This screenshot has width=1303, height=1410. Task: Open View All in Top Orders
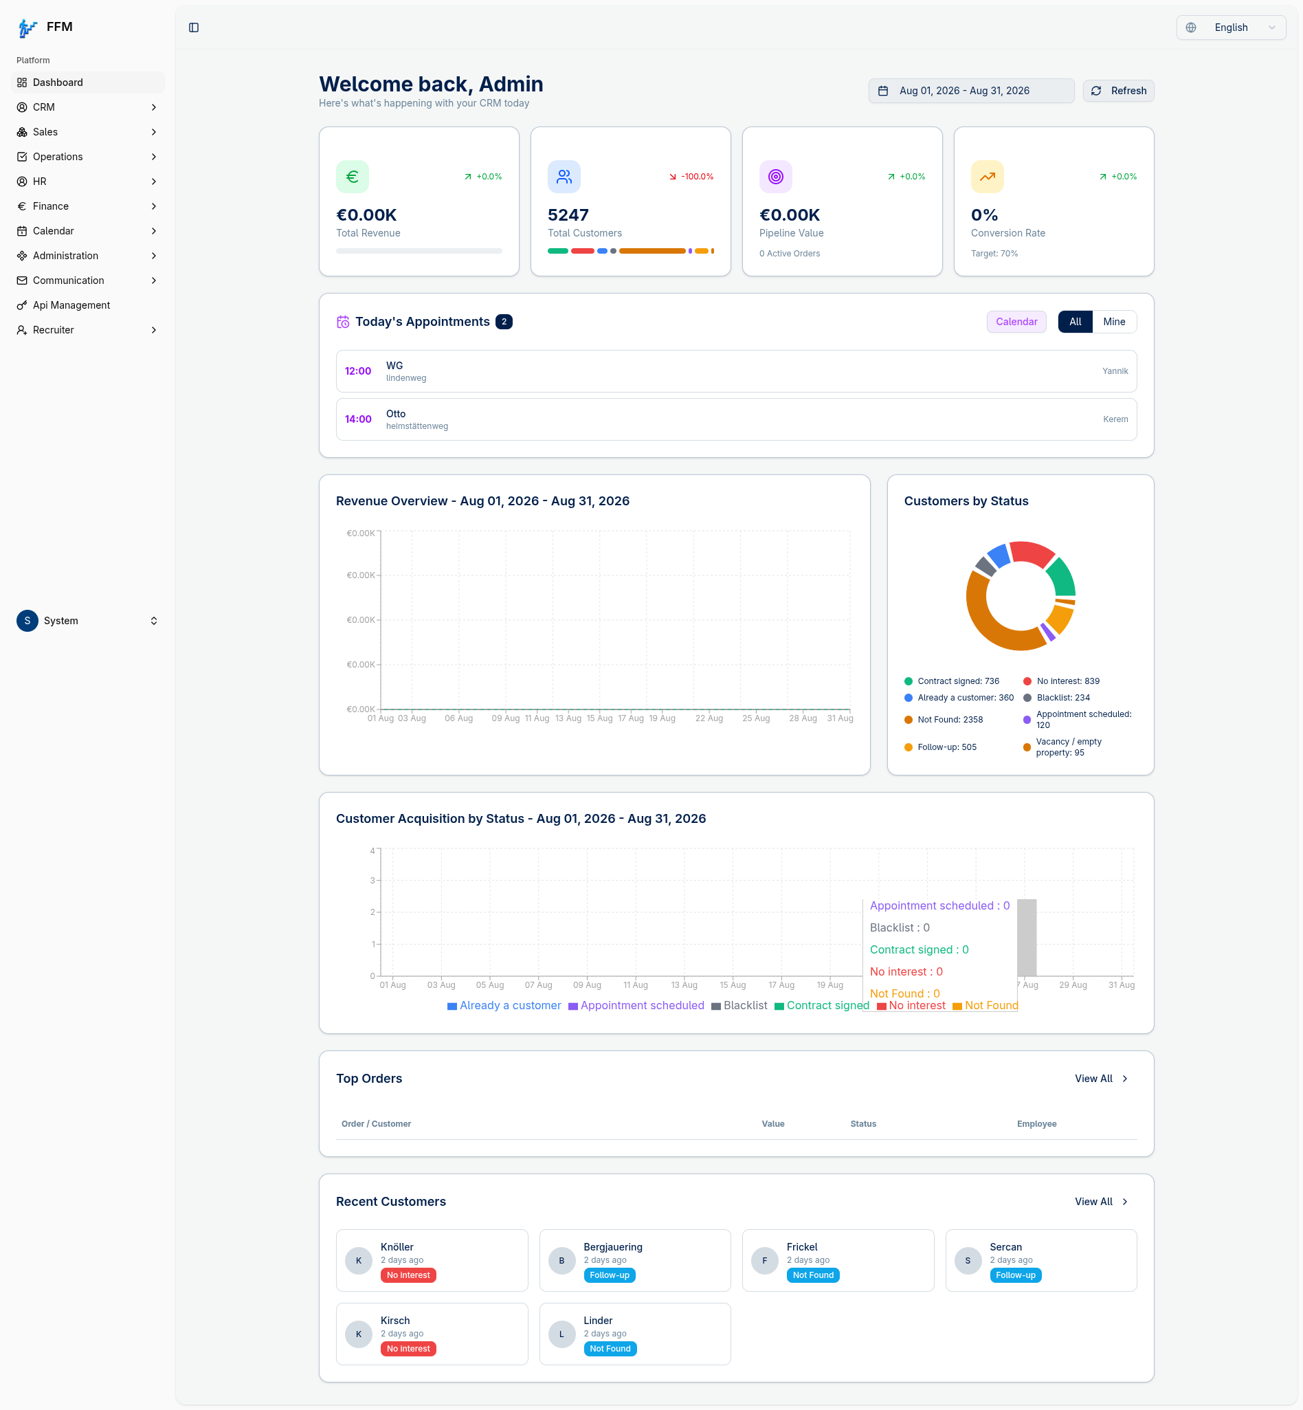pyautogui.click(x=1102, y=1079)
